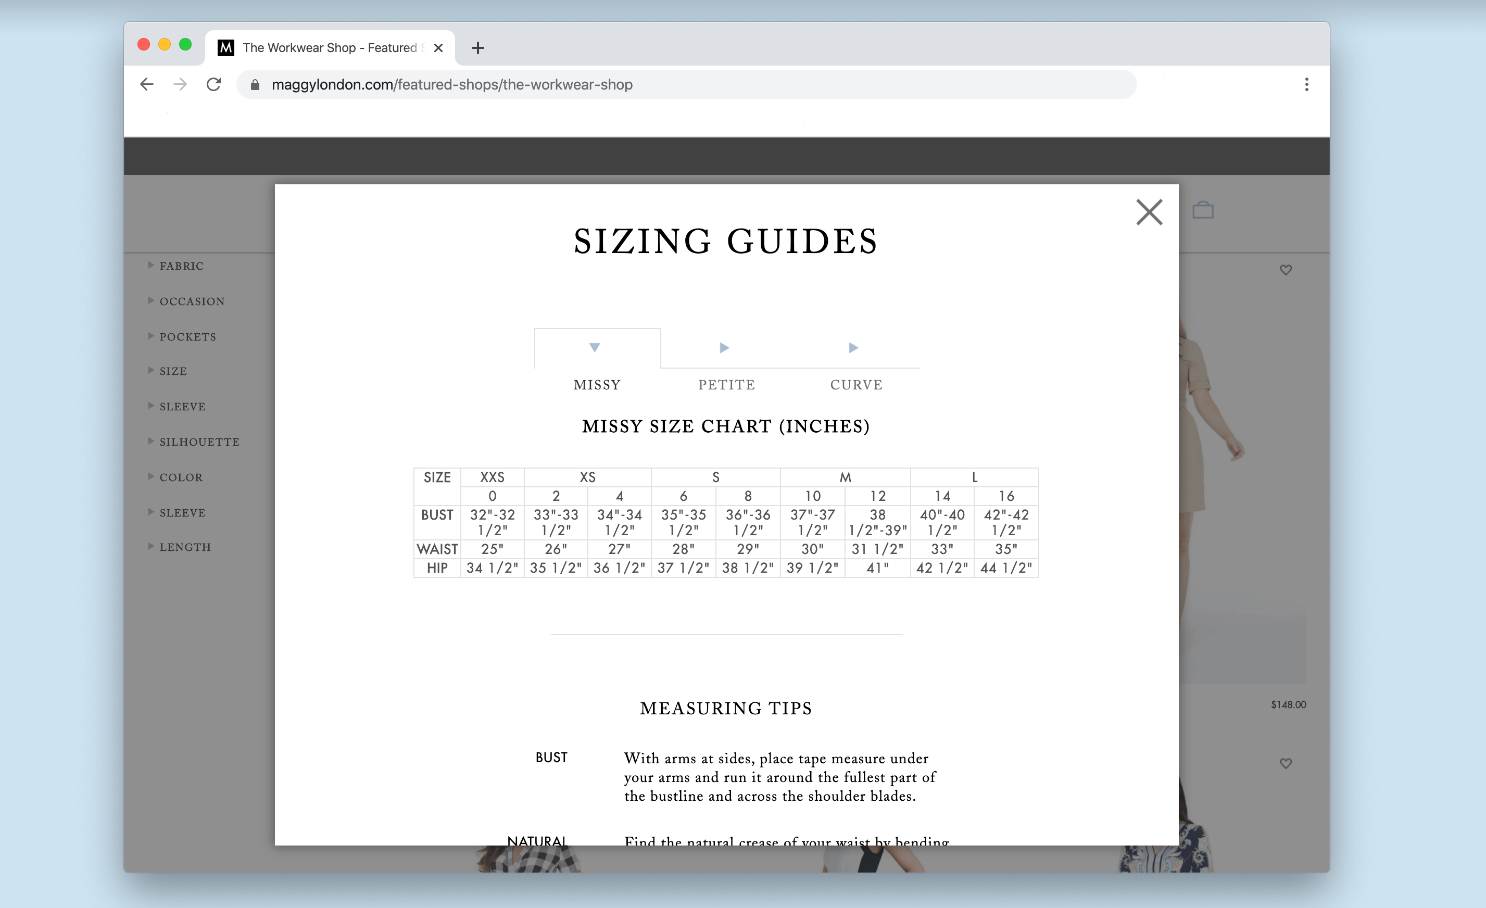Expand the POCKETS filter
This screenshot has height=908, width=1486.
tap(182, 336)
